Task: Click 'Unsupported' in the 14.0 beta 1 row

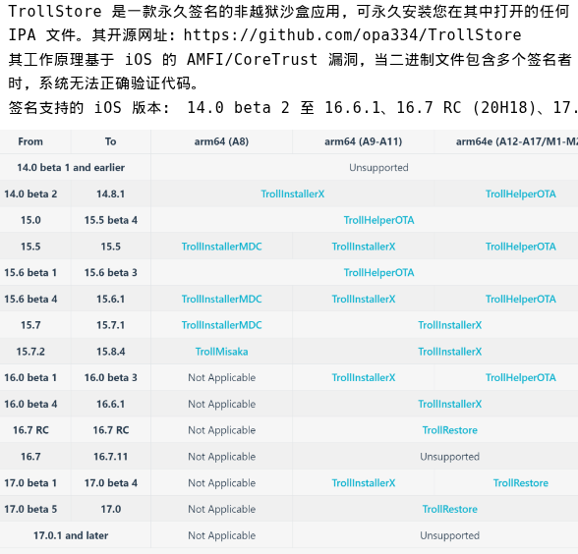Action: [x=379, y=168]
